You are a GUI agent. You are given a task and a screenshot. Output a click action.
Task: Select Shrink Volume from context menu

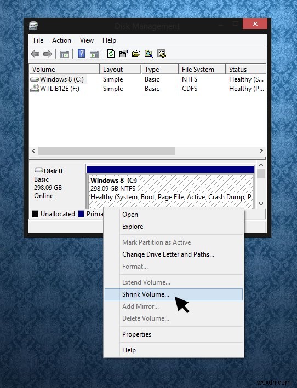(x=174, y=294)
